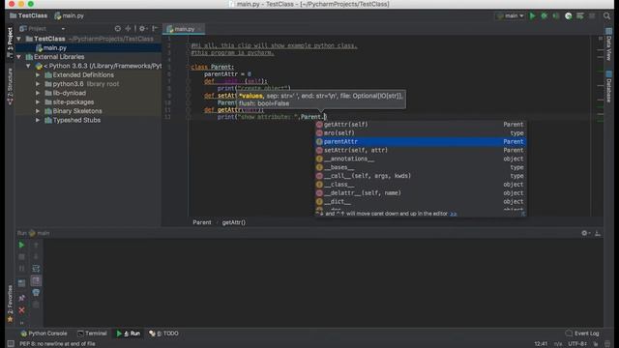
Task: Choose mro(self) completion
Action: pyautogui.click(x=421, y=133)
